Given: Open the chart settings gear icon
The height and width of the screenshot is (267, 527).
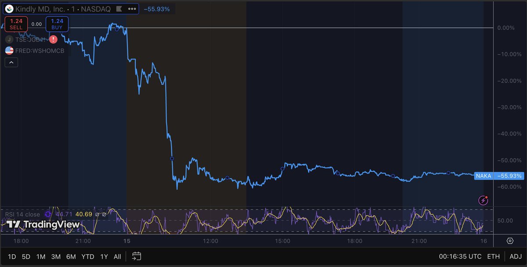Looking at the screenshot, I should click(x=510, y=241).
